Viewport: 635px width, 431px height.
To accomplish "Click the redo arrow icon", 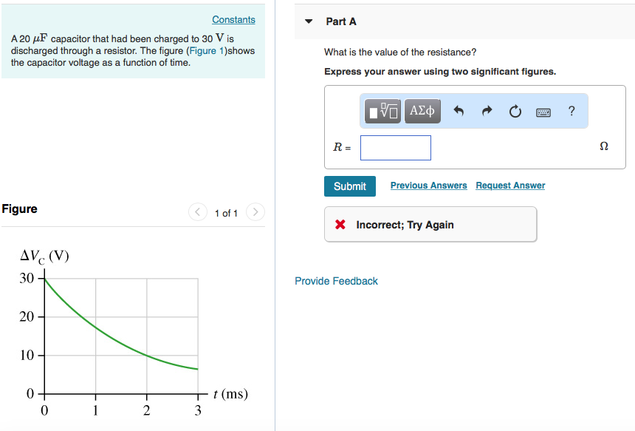I will click(x=487, y=112).
